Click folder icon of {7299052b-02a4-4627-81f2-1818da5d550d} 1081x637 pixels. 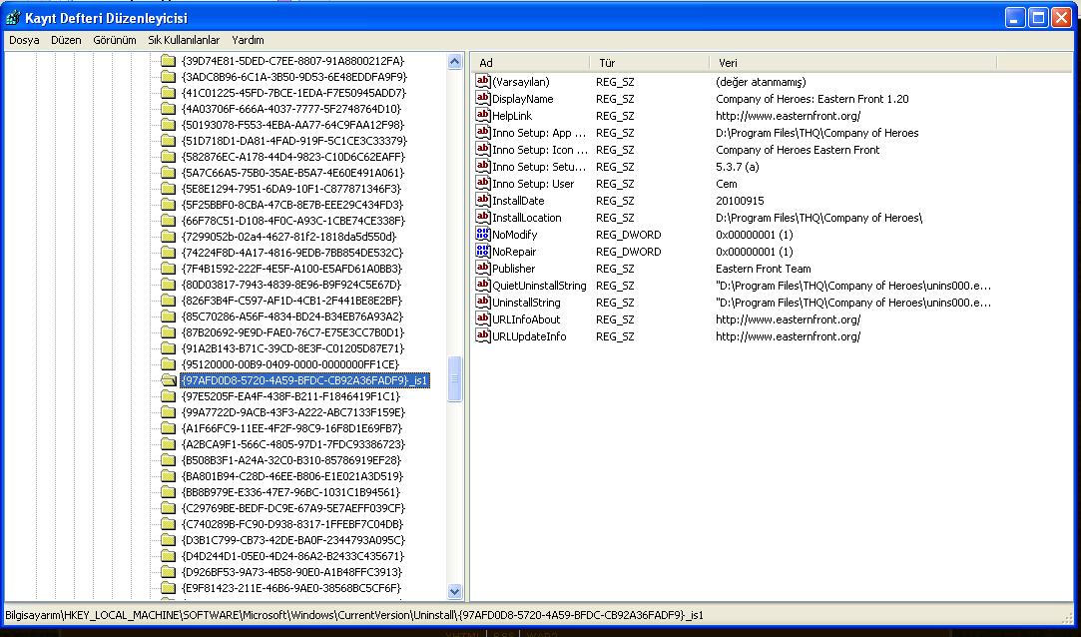[169, 237]
